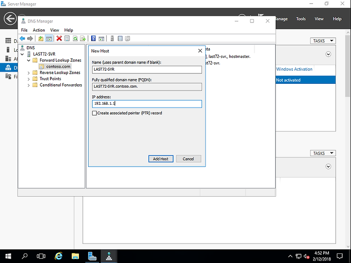Click the Up One Level folder icon
Screen dimensions: 351x263
click(41, 38)
